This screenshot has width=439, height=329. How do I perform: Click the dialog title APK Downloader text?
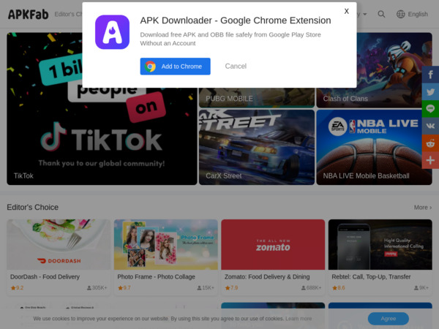[236, 20]
